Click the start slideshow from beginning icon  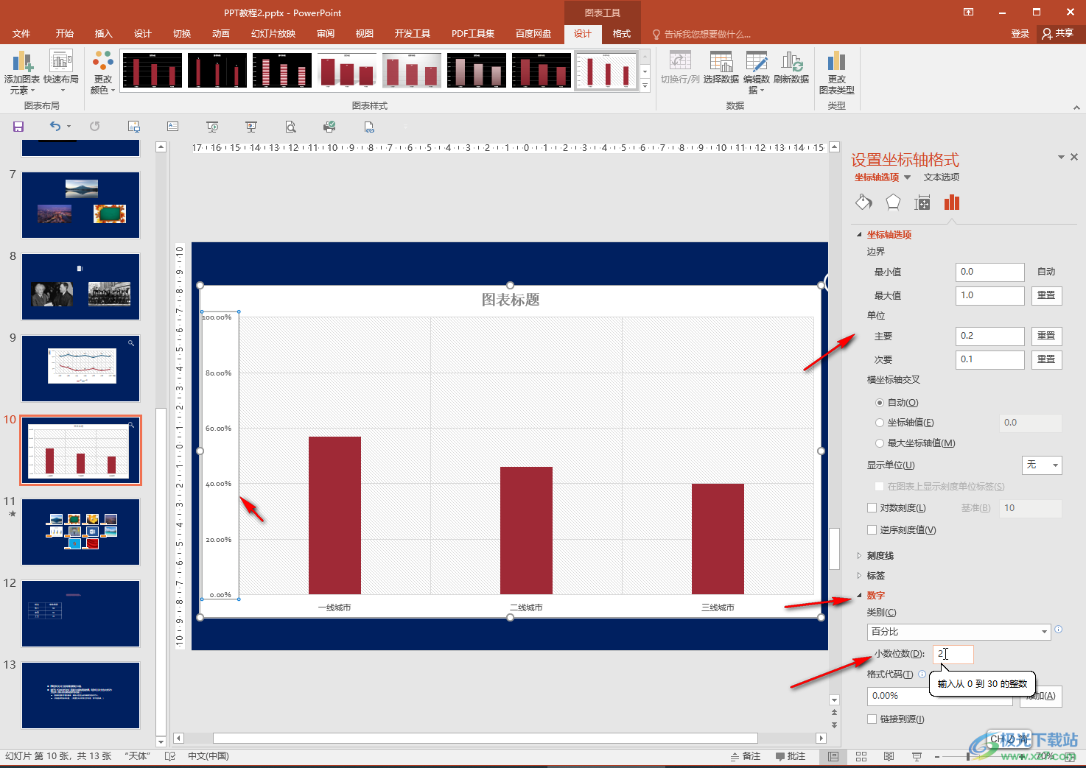(x=212, y=127)
